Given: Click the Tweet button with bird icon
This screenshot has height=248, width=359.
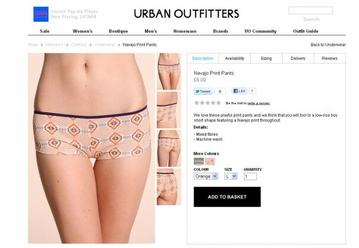Looking at the screenshot, I should point(203,91).
